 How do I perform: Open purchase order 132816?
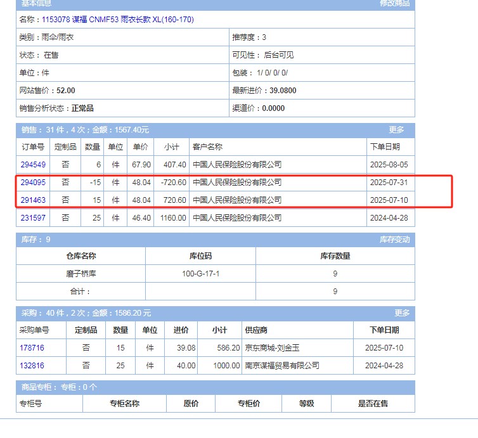pyautogui.click(x=32, y=366)
